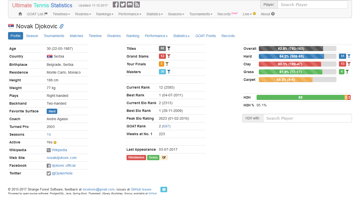Click the red Wimbledon badge
The height and width of the screenshot is (200, 360).
tap(136, 157)
